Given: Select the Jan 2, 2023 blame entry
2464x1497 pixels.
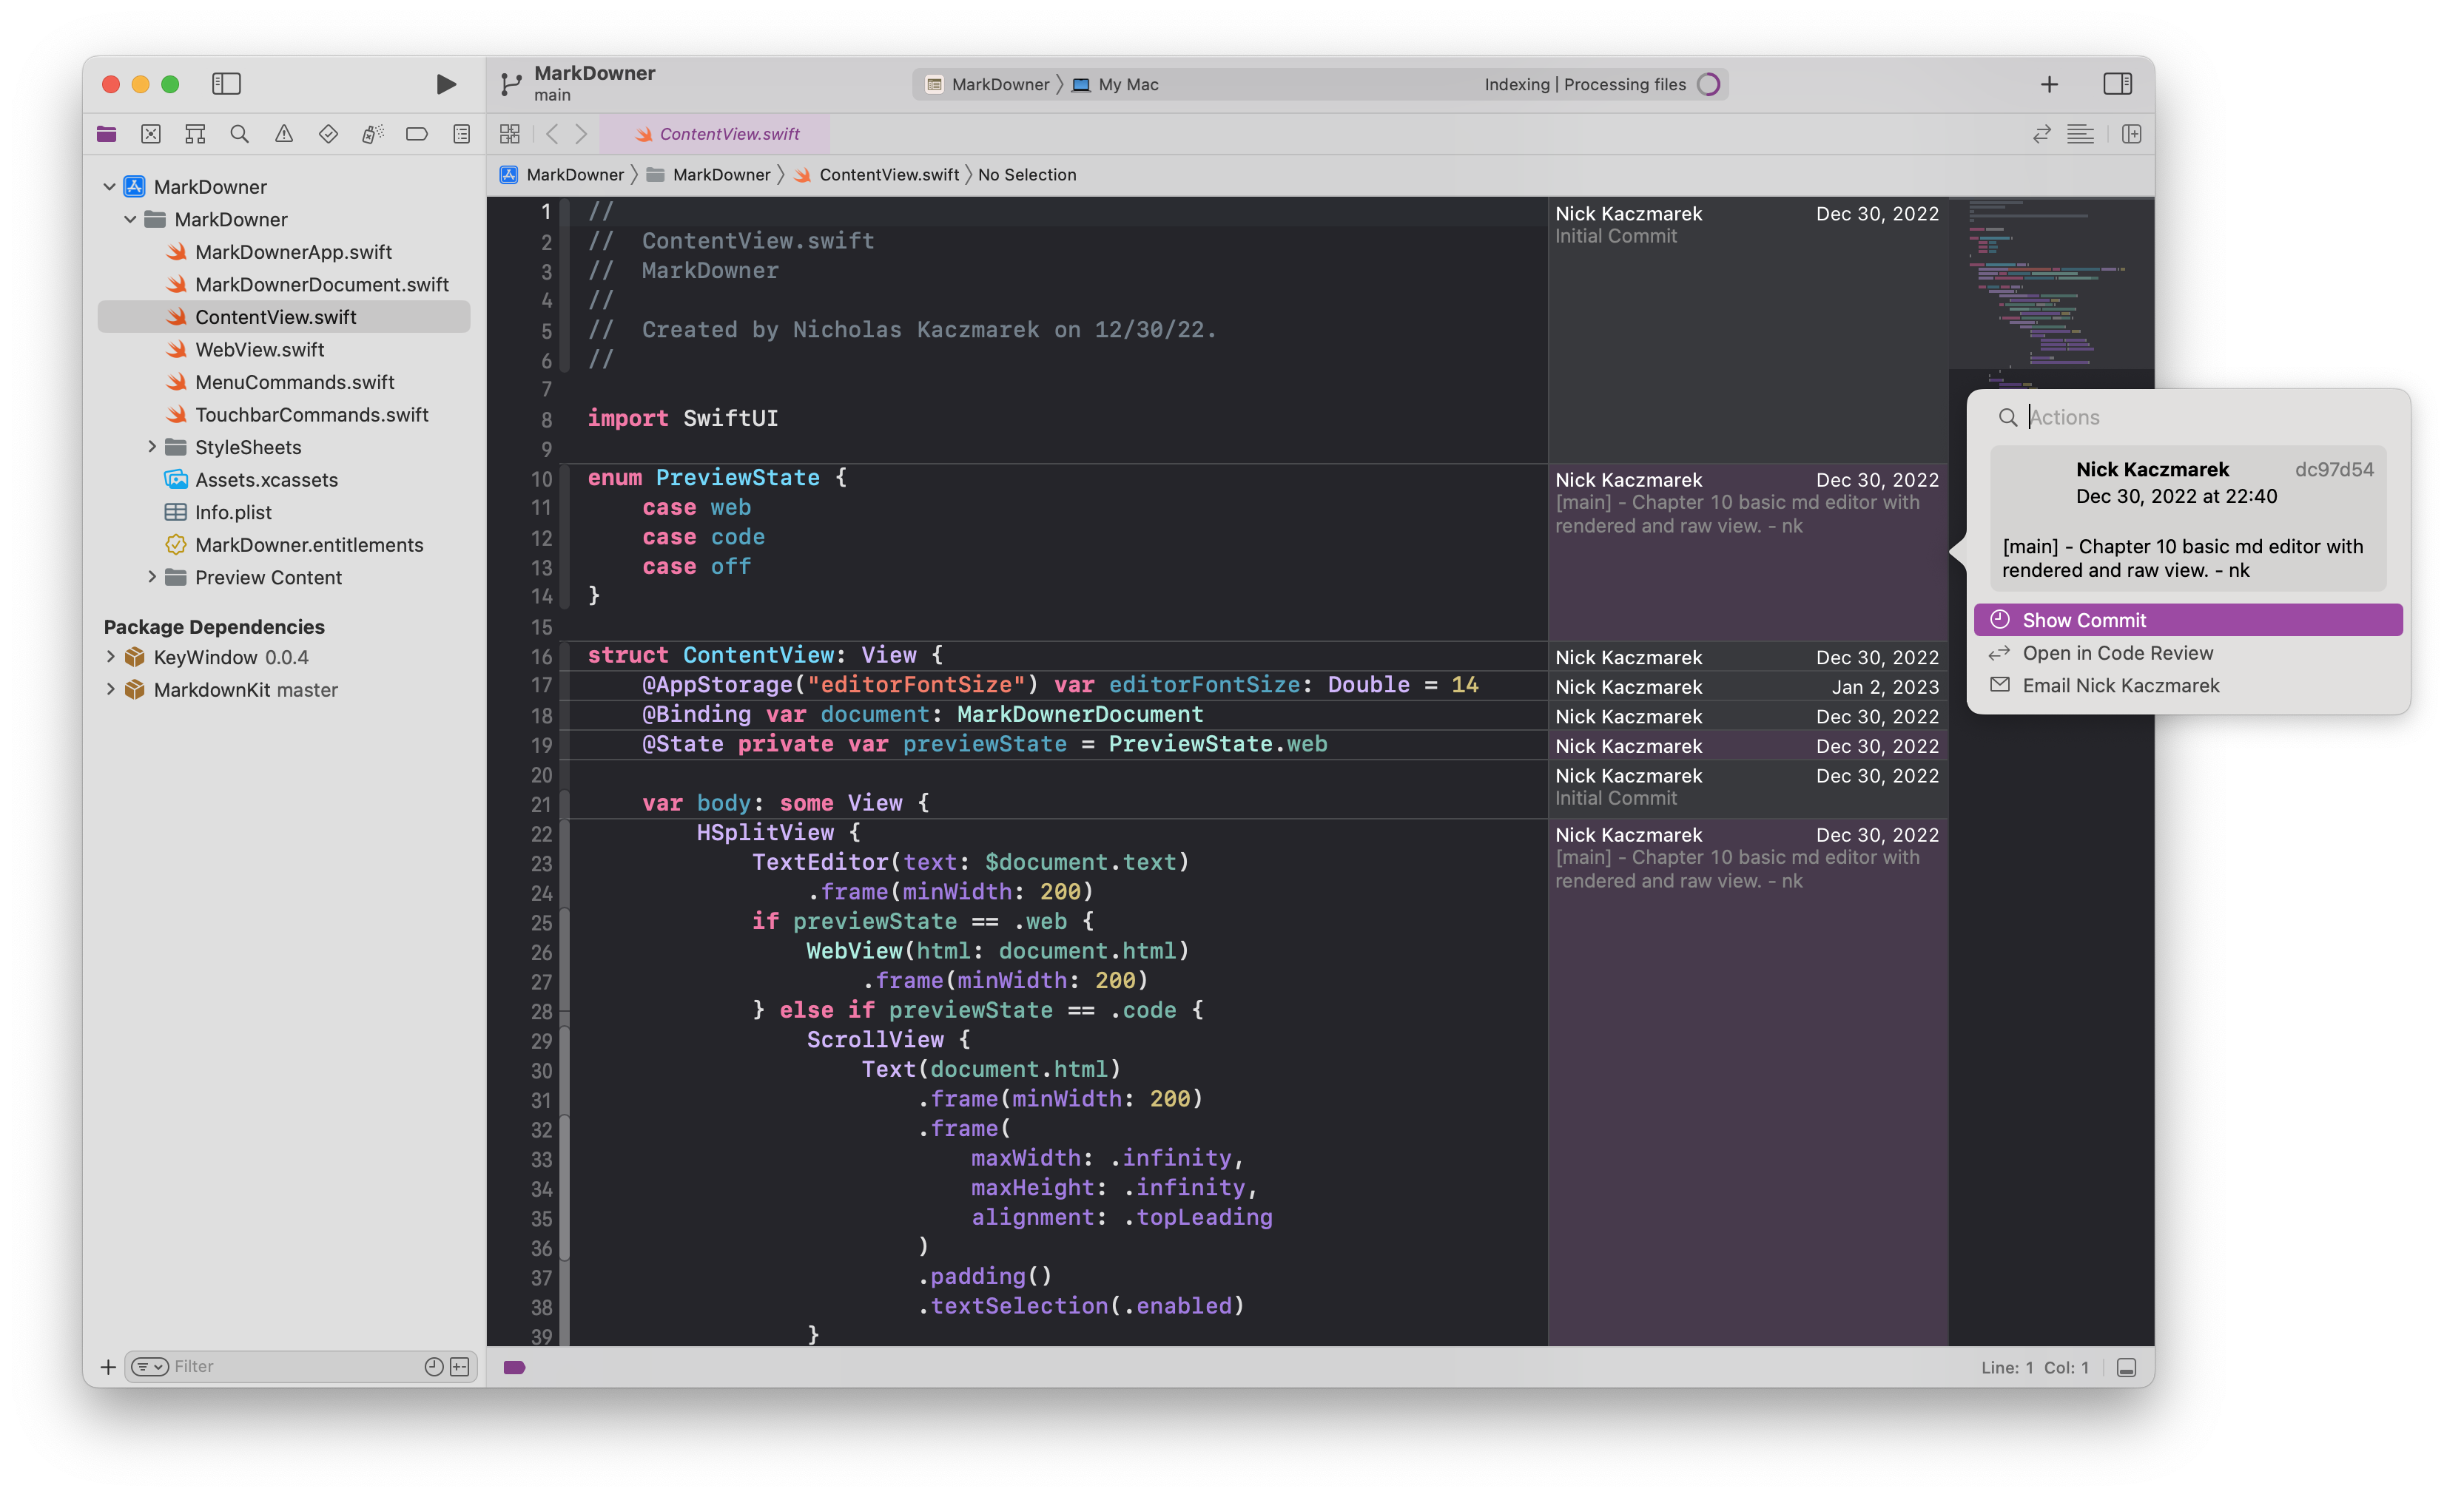Looking at the screenshot, I should pyautogui.click(x=1747, y=686).
